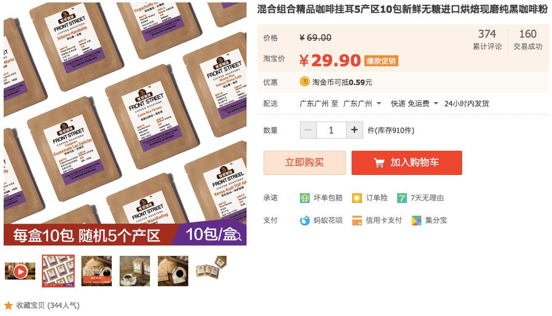The height and width of the screenshot is (316, 552).
Task: Play the product video thumbnail
Action: pos(20,271)
